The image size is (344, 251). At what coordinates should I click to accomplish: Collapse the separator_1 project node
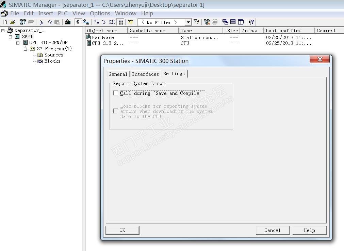pyautogui.click(x=3, y=31)
